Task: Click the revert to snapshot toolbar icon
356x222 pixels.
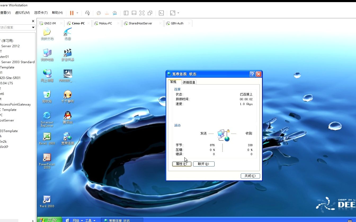Action: pyautogui.click(x=107, y=13)
